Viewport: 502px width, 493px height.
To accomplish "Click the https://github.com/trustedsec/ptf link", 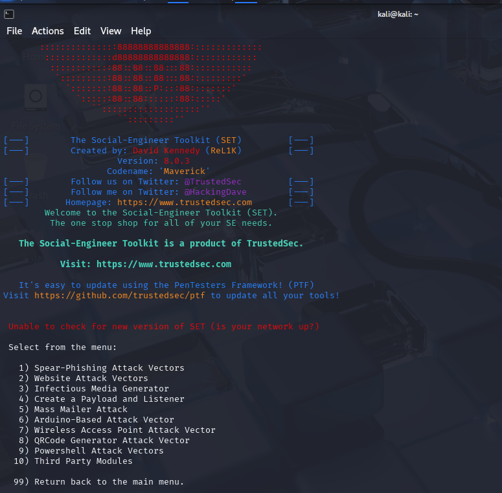I will 120,296.
